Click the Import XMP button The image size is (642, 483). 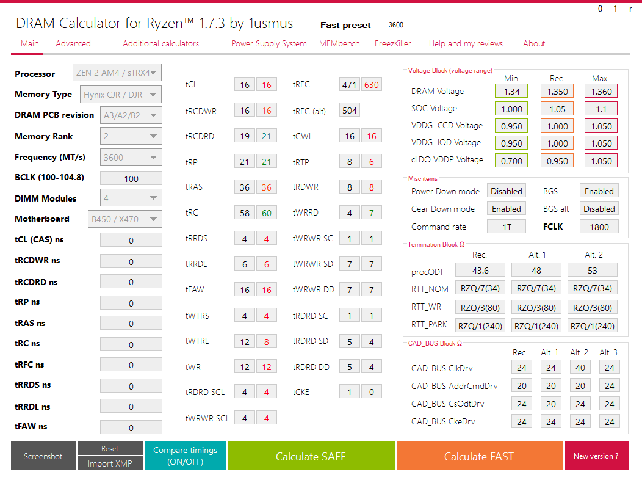click(110, 463)
